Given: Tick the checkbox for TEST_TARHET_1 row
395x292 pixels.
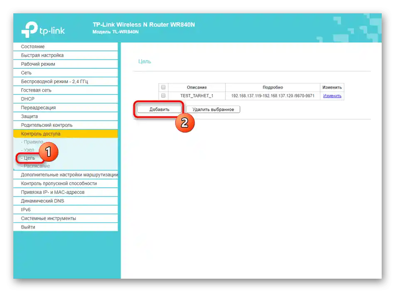Looking at the screenshot, I should [163, 96].
